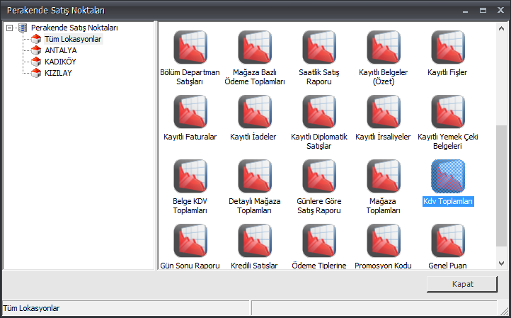Screen dimensions: 511x318
Task: Open Günlere Göre Satış Raporu icon
Action: (x=319, y=176)
